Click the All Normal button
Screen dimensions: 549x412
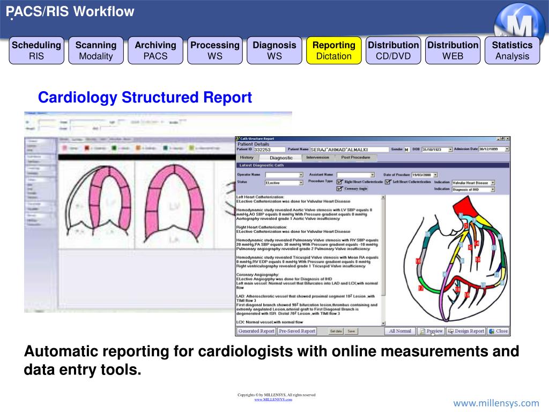[400, 331]
